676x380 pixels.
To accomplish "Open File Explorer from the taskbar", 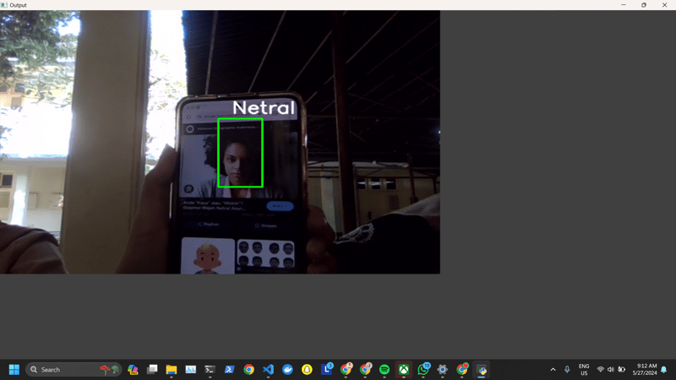I will click(x=172, y=370).
